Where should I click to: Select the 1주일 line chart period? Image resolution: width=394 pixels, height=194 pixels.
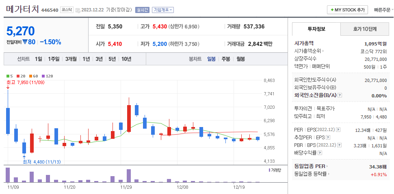click(54, 59)
